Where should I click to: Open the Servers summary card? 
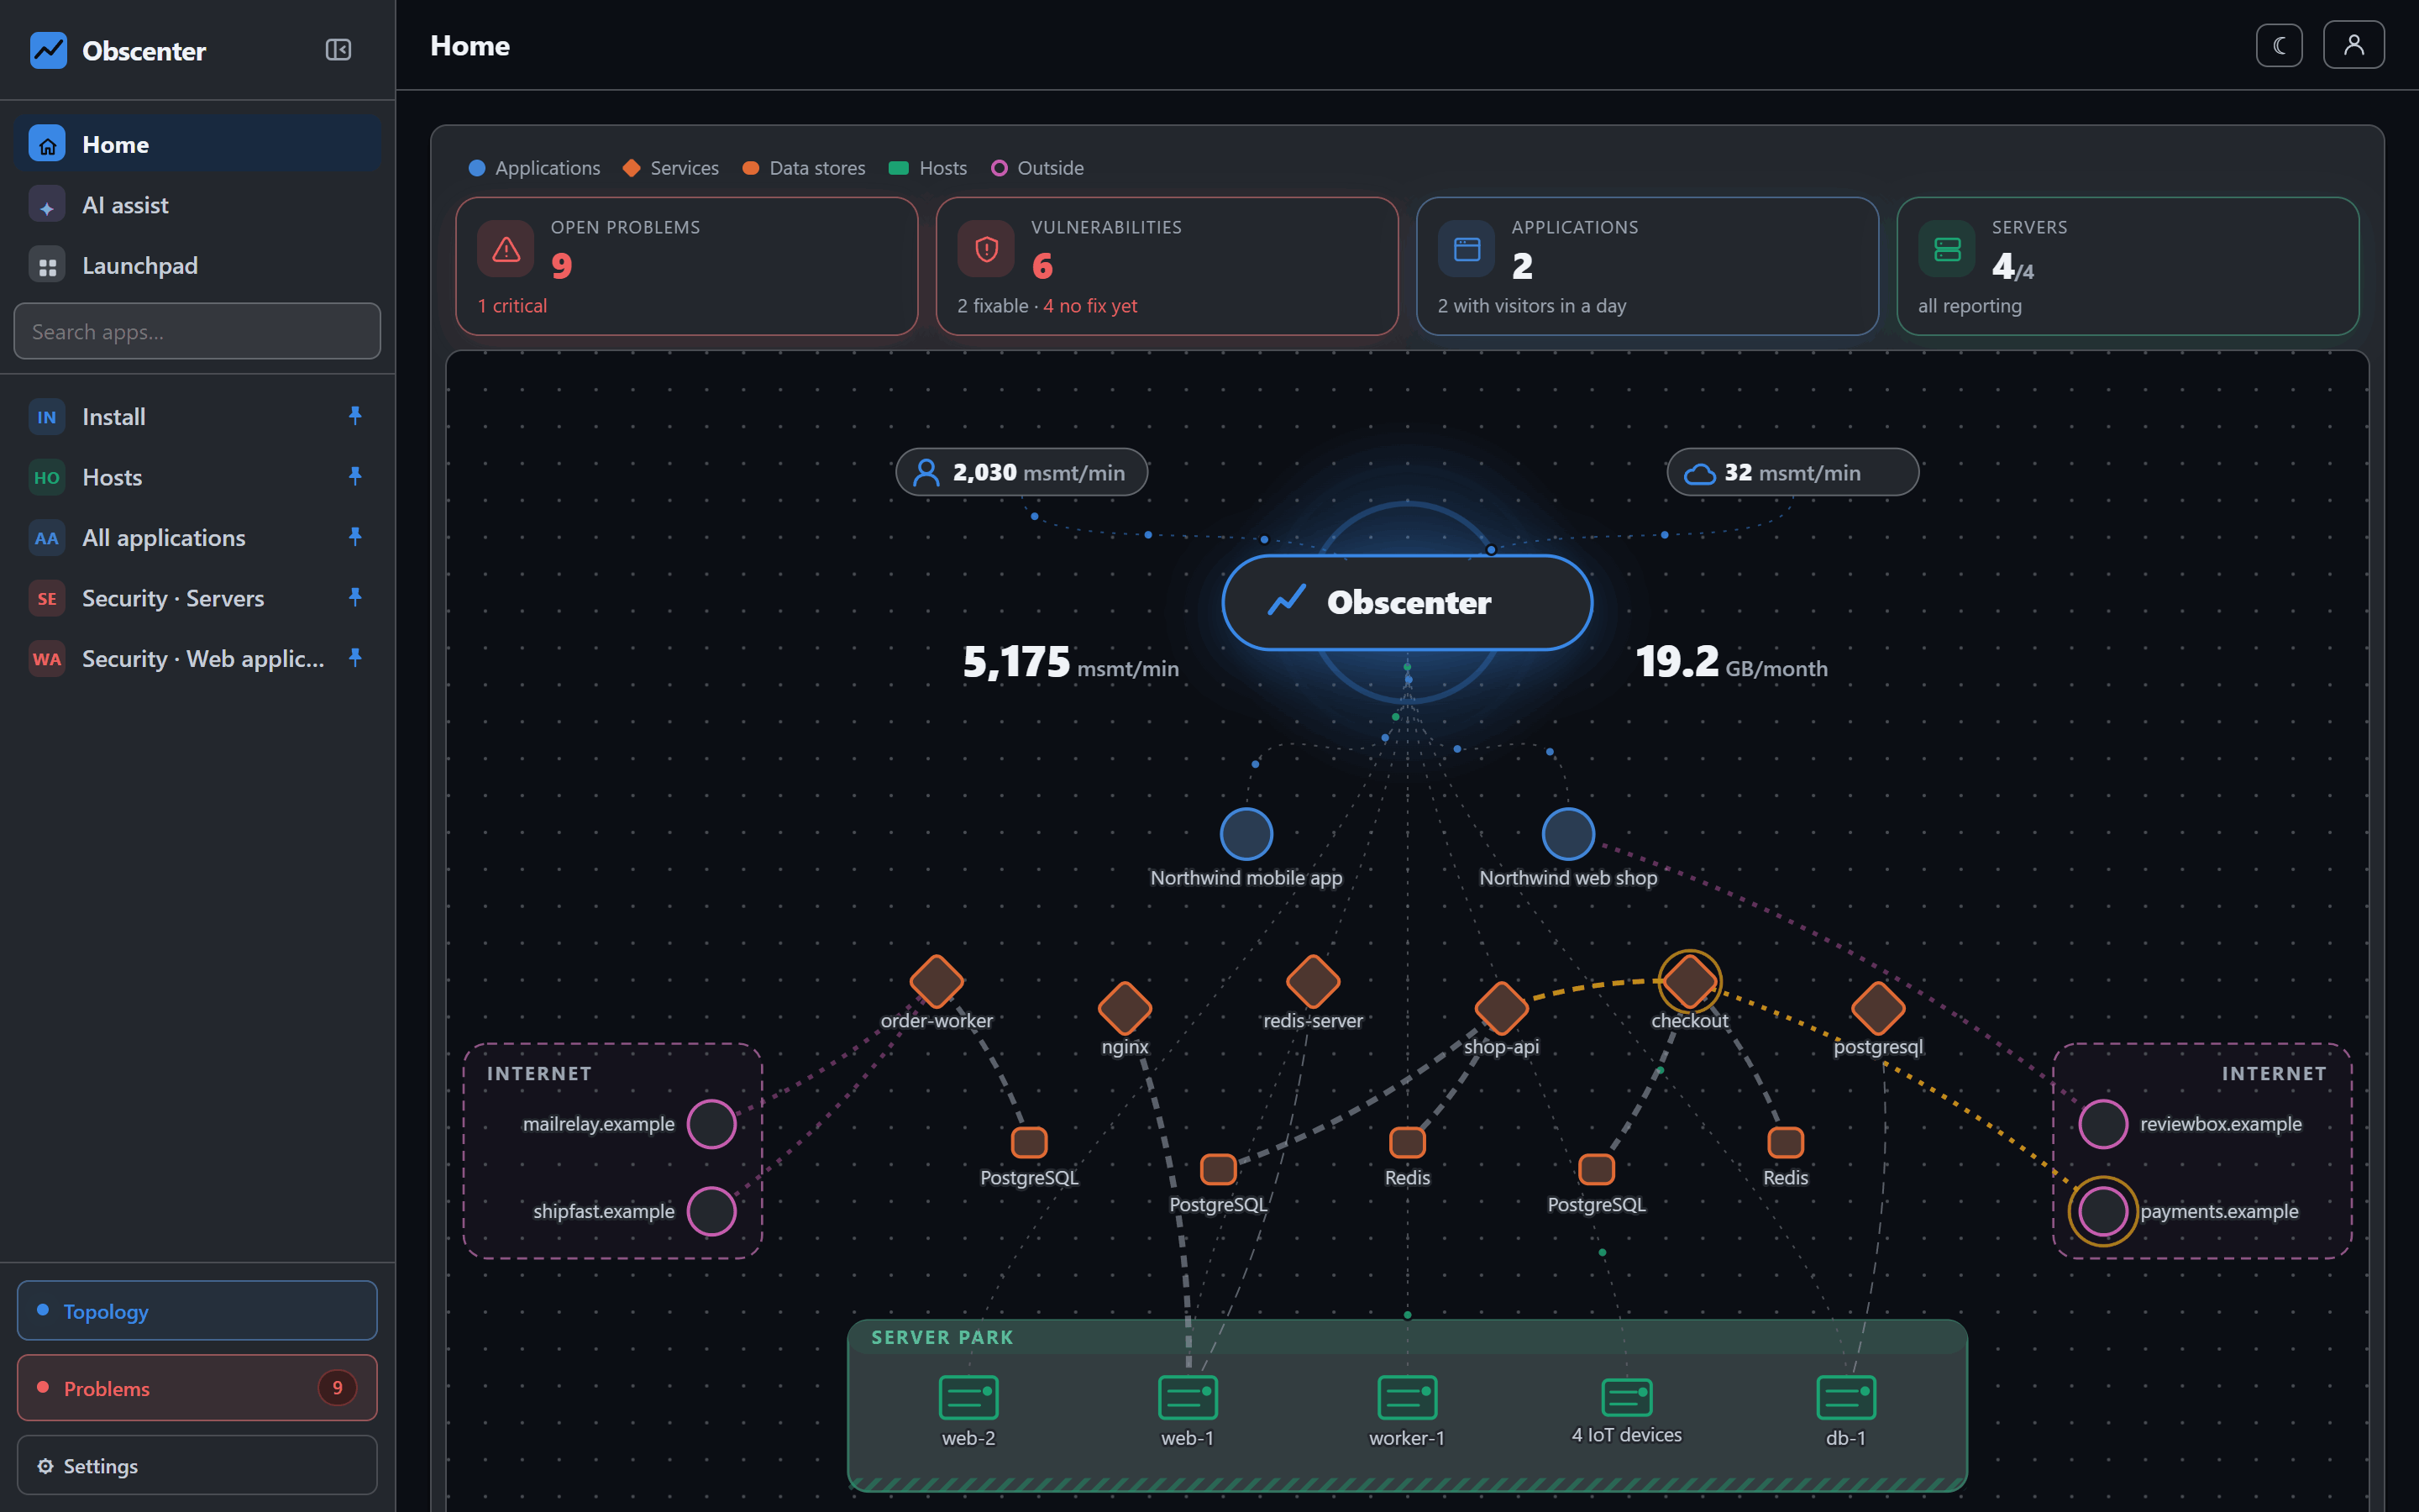pyautogui.click(x=2127, y=266)
